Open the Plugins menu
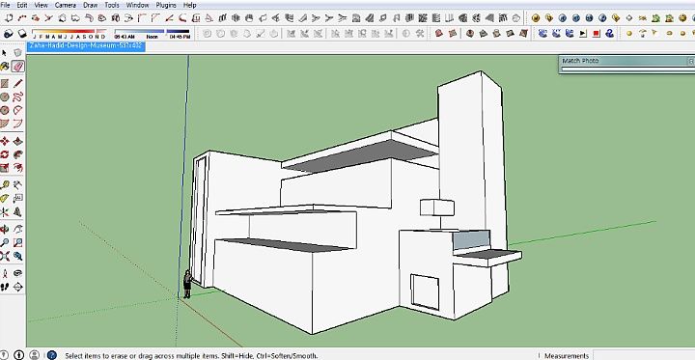Screen dimensions: 695x360 (166, 5)
